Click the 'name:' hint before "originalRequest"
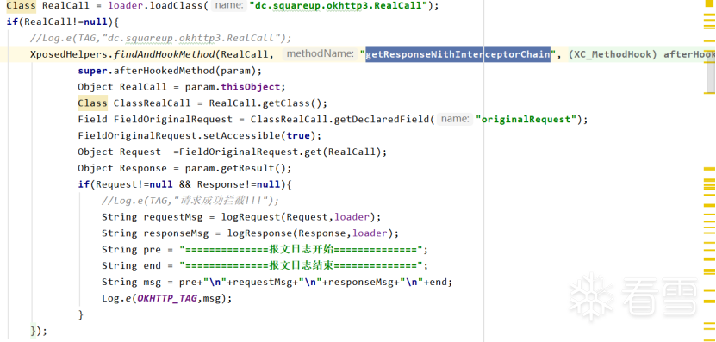Viewport: 716px width, 342px height. pyautogui.click(x=454, y=120)
